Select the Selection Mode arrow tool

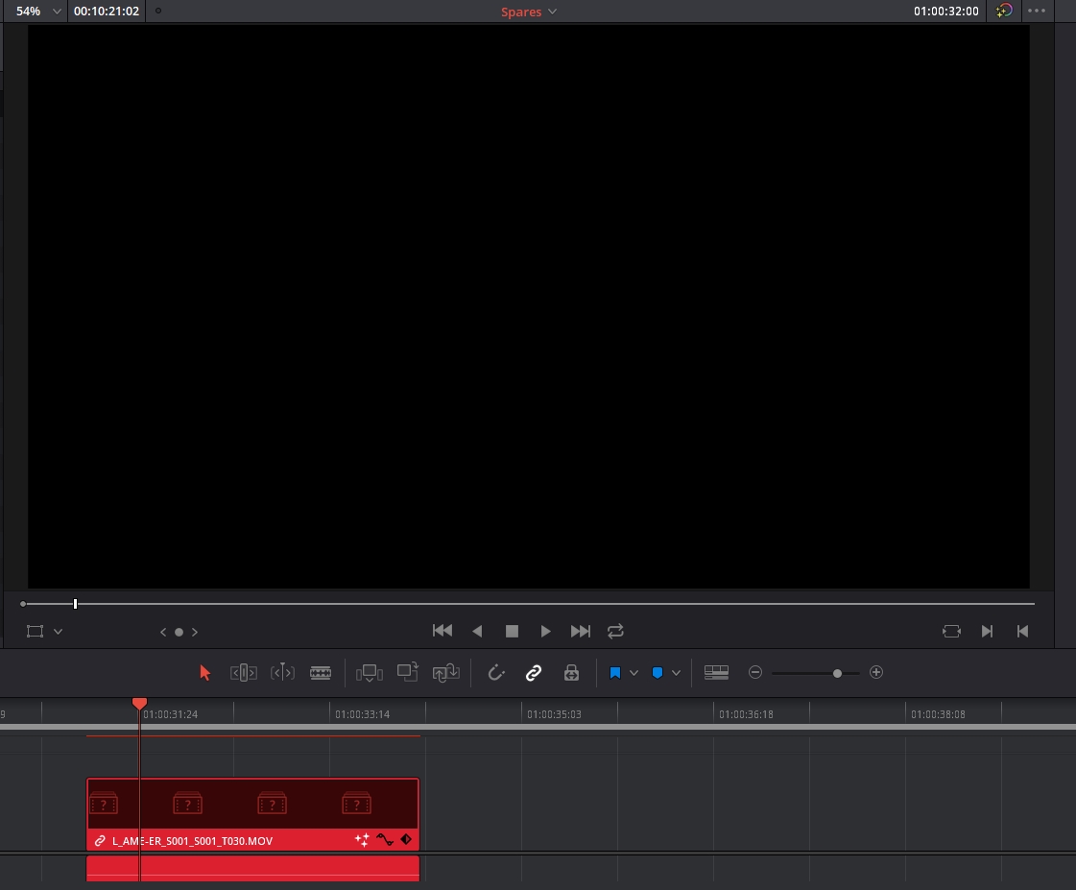click(204, 673)
